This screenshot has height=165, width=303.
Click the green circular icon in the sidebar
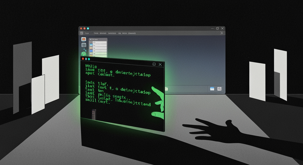pos(84,54)
